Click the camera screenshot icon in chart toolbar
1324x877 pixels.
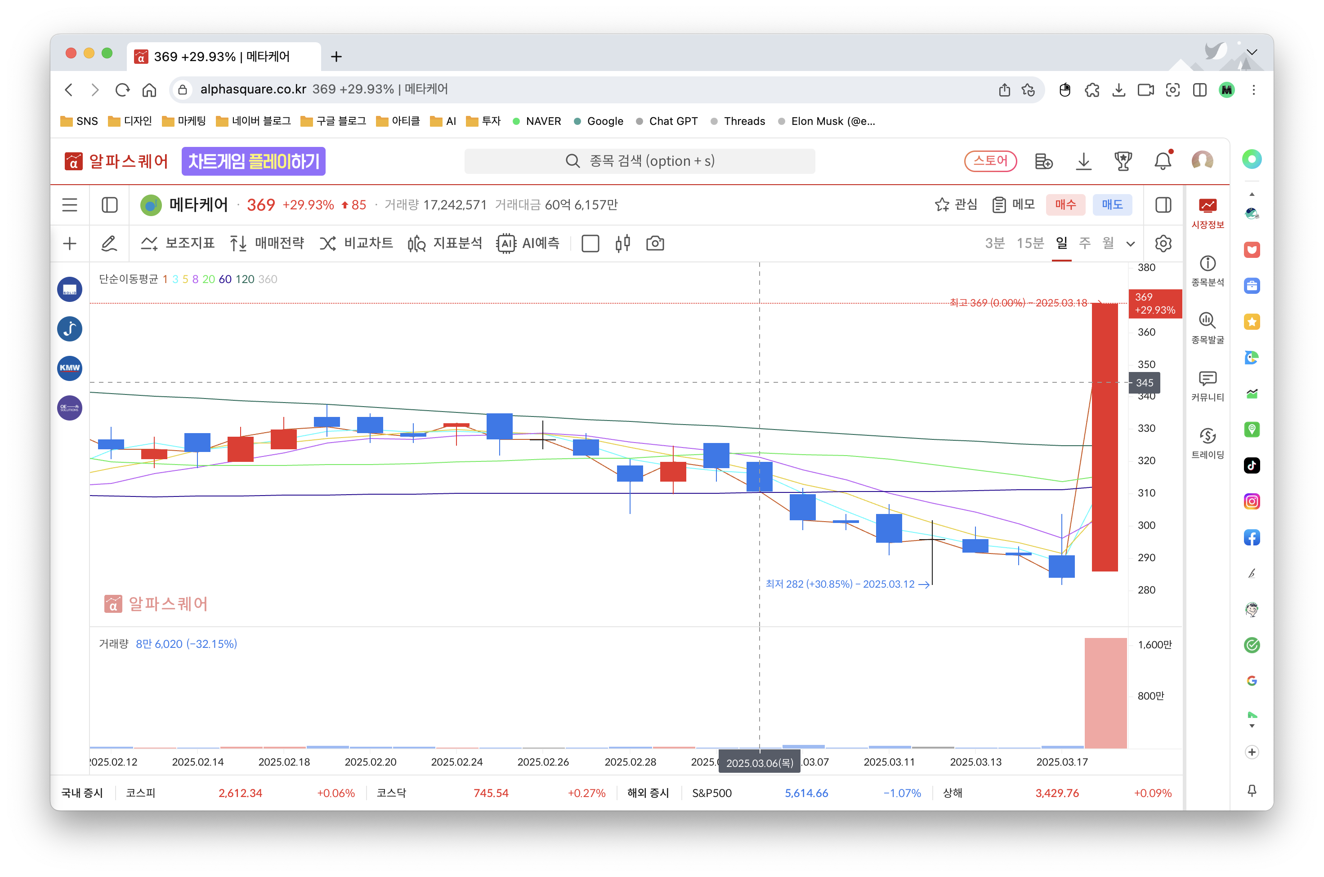(654, 244)
